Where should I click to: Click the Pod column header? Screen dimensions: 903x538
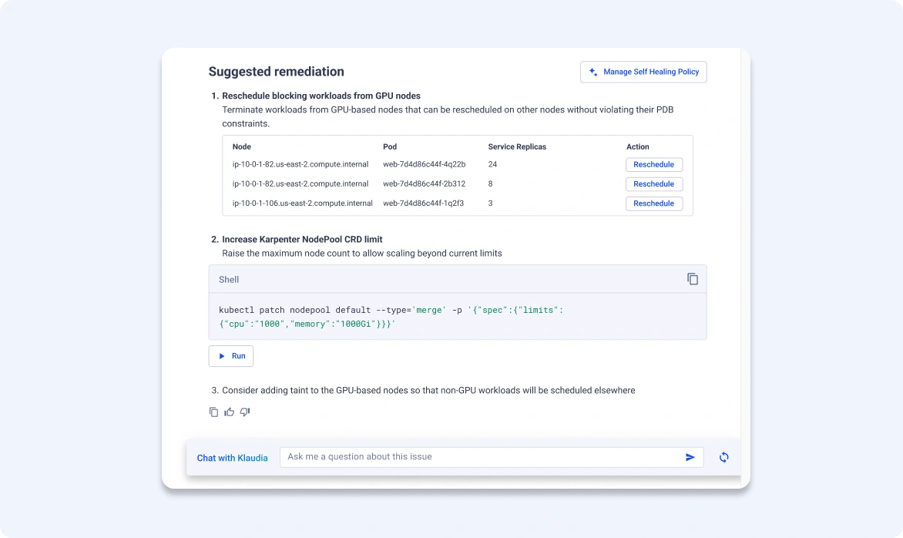click(x=390, y=146)
